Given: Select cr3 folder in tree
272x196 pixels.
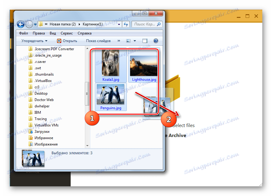Looking at the screenshot, I should [x=37, y=87].
